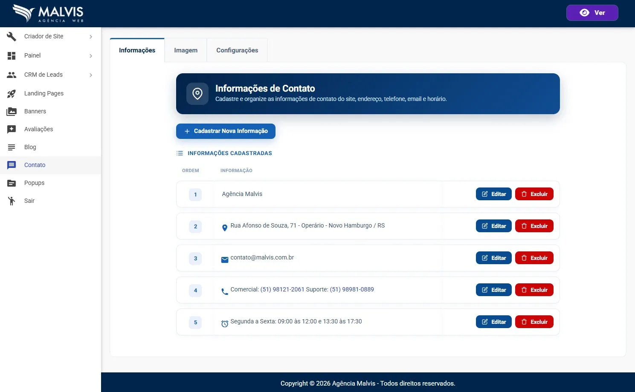Click the Copyright 2026 Agência Malvis footer
This screenshot has height=392, width=635.
(x=368, y=383)
